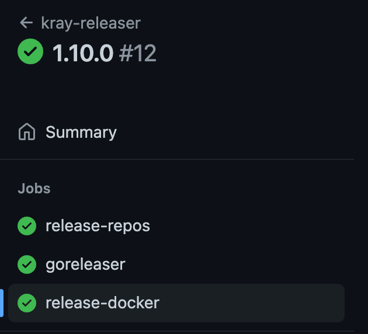Click the back arrow icon
The height and width of the screenshot is (334, 368).
coord(26,23)
